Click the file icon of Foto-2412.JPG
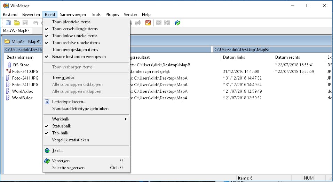This screenshot has height=182, width=333. 8,84
